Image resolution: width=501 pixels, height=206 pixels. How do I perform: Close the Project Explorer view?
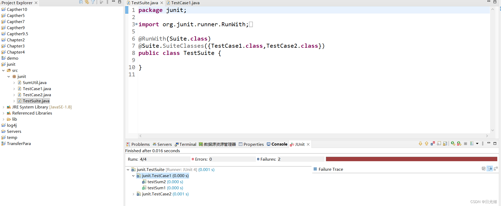point(36,3)
